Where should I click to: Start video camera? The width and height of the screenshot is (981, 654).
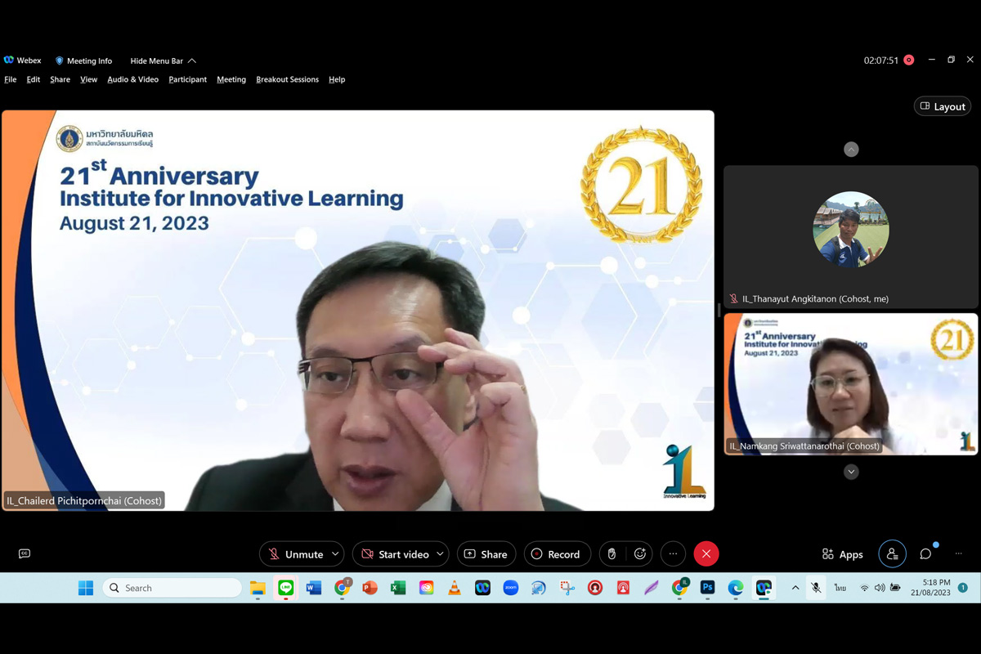click(394, 554)
